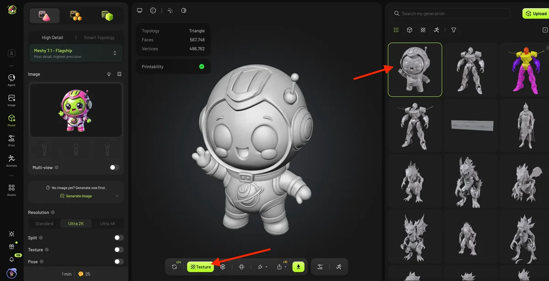This screenshot has height=281, width=549.
Task: Open the Agent sidebar section
Action: click(x=11, y=80)
